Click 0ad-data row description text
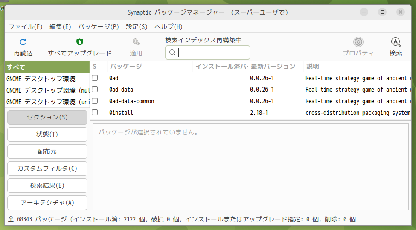Viewport: 416px width, 230px height. coord(358,90)
